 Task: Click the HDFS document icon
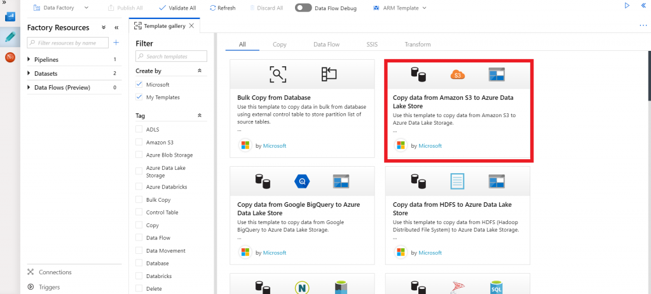[458, 181]
